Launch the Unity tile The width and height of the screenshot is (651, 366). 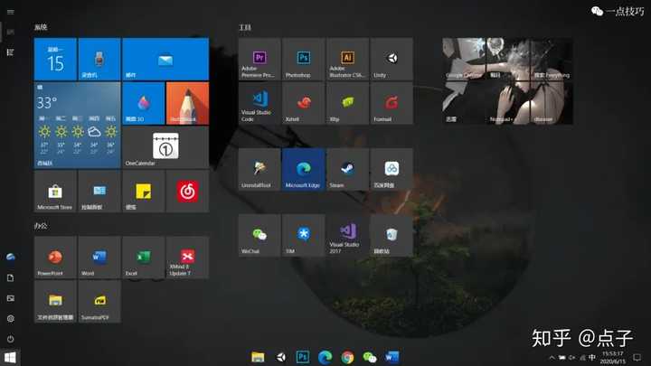coord(392,59)
